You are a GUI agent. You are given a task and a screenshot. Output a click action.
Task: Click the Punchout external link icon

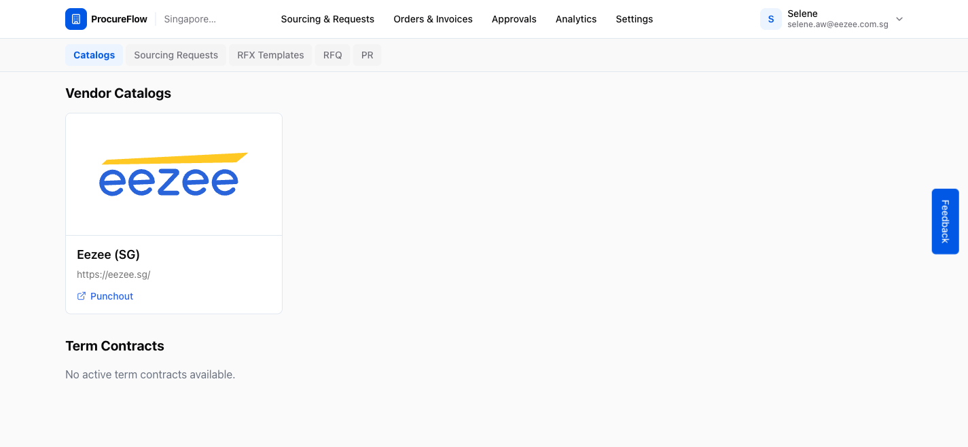coord(82,296)
